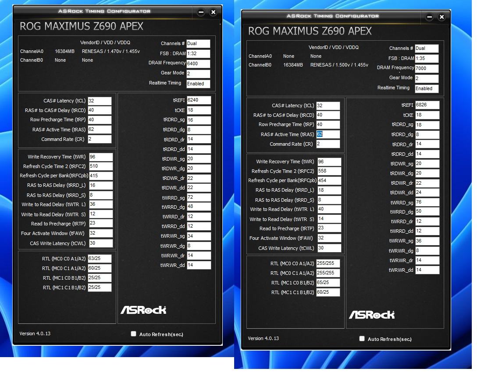
Task: Click RTL MC0 C1 field showing 60/25
Action: [100, 268]
